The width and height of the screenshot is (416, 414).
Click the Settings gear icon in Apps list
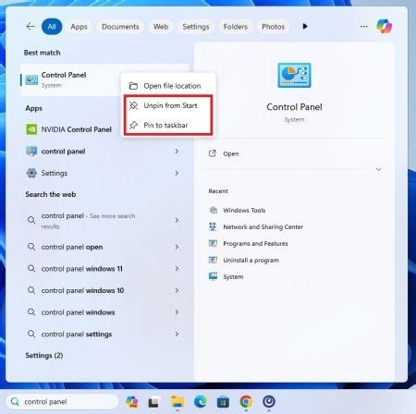31,173
